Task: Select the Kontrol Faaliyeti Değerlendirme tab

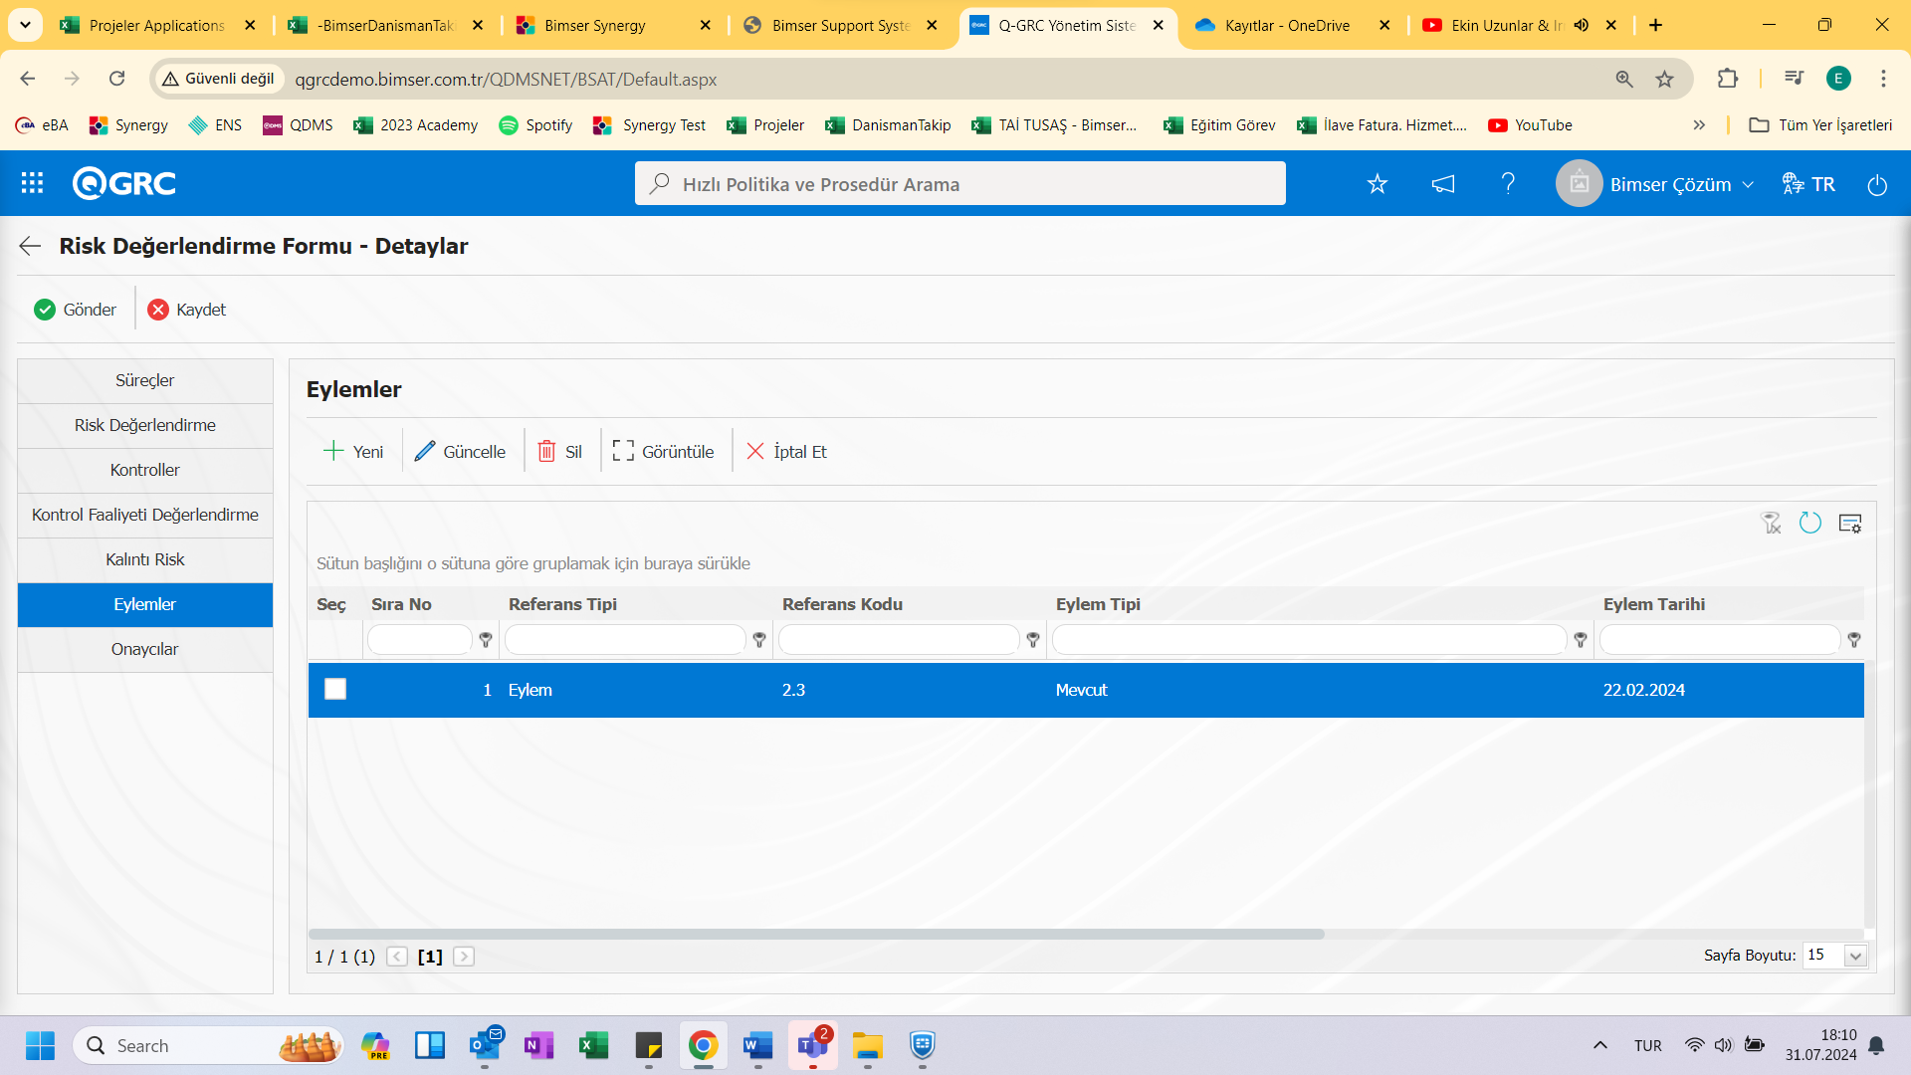Action: (x=144, y=515)
